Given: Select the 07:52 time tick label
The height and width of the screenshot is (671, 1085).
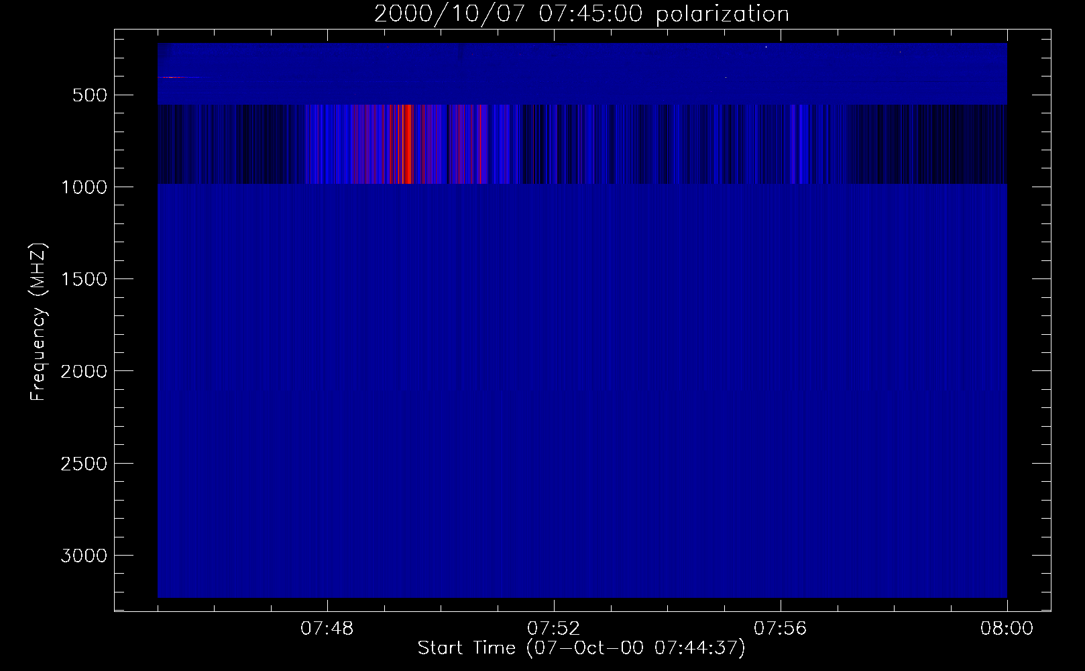Looking at the screenshot, I should (554, 629).
